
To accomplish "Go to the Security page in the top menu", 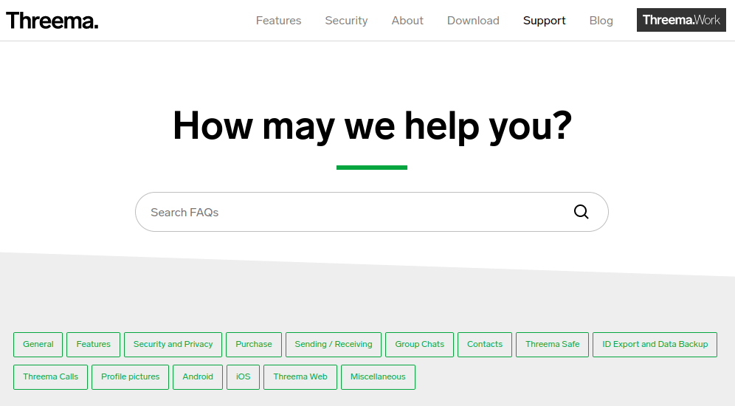I will pos(346,21).
